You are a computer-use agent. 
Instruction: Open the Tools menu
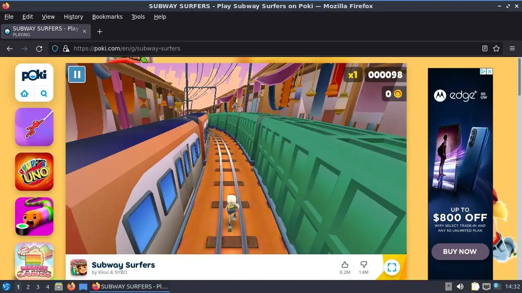pos(138,17)
